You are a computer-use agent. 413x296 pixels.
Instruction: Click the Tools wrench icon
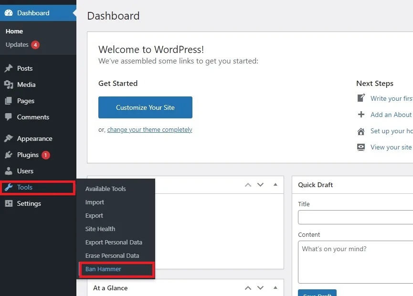click(9, 187)
